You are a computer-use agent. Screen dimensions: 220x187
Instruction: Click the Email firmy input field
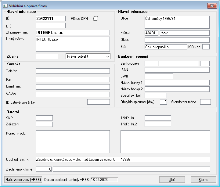(x=73, y=87)
